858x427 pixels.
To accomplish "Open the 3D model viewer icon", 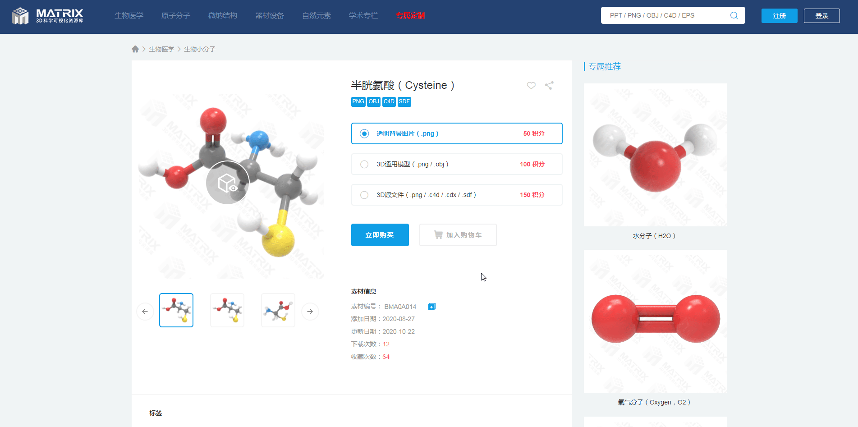I will pos(227,183).
